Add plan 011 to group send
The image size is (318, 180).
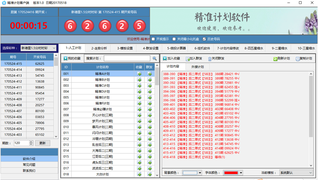pos(149,133)
